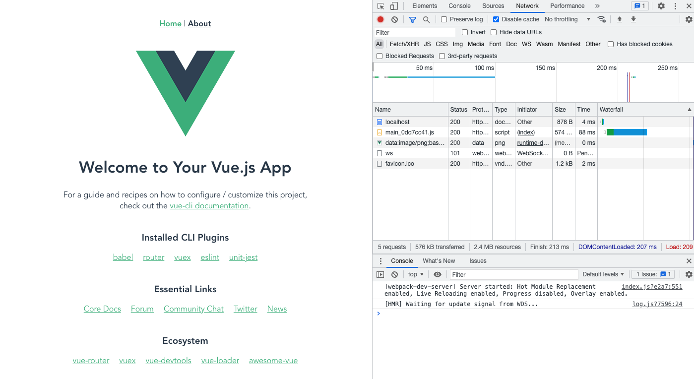
Task: Check 3rd-party requests checkbox
Action: click(442, 56)
